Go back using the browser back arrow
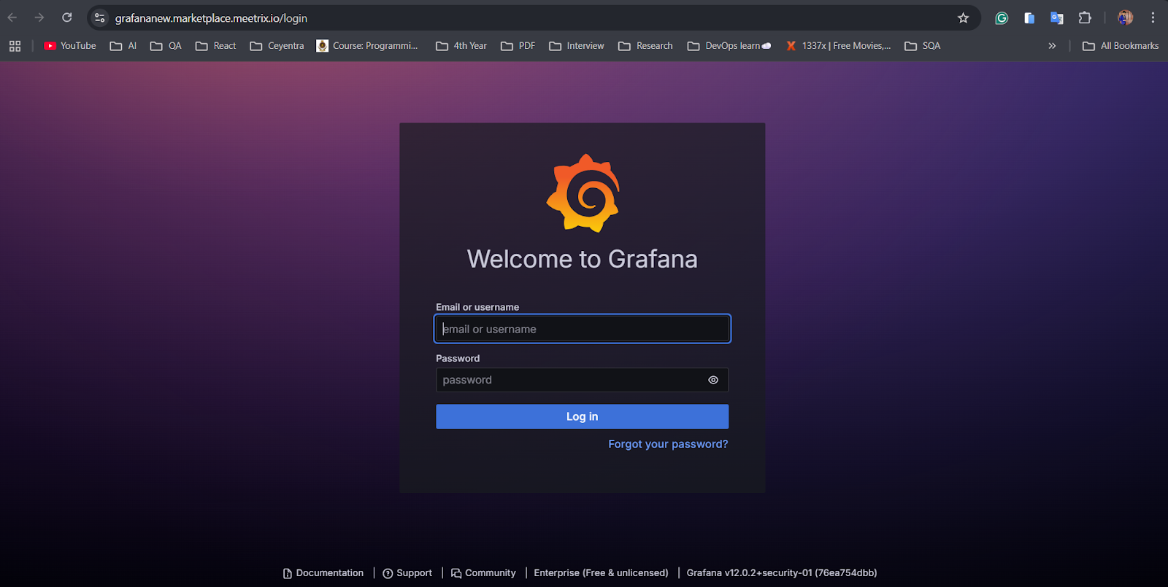Viewport: 1168px width, 587px height. (12, 18)
